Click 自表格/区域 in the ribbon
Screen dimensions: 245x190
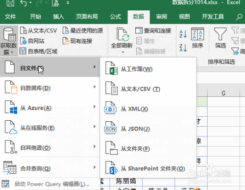coord(38,52)
